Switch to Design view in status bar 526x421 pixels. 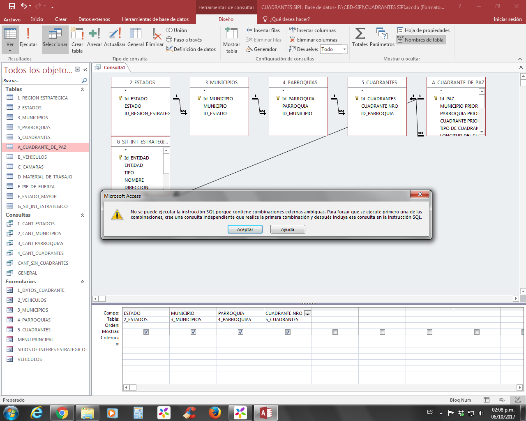click(x=517, y=400)
